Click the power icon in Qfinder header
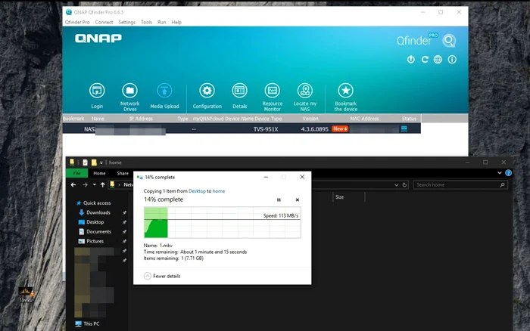This screenshot has height=331, width=530. point(410,60)
